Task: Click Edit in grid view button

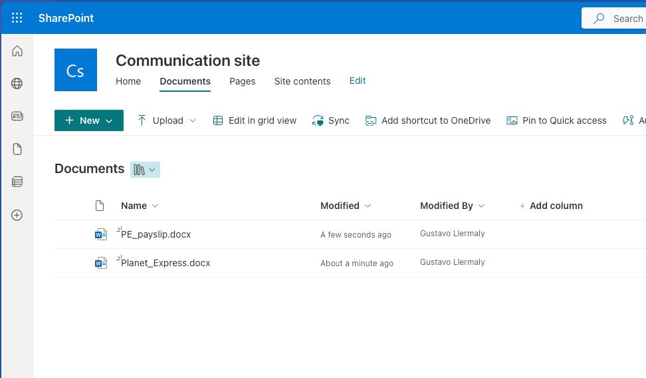Action: 255,120
